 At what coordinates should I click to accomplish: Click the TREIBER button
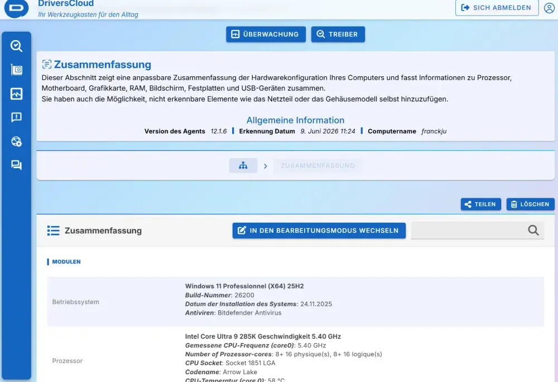pos(338,35)
